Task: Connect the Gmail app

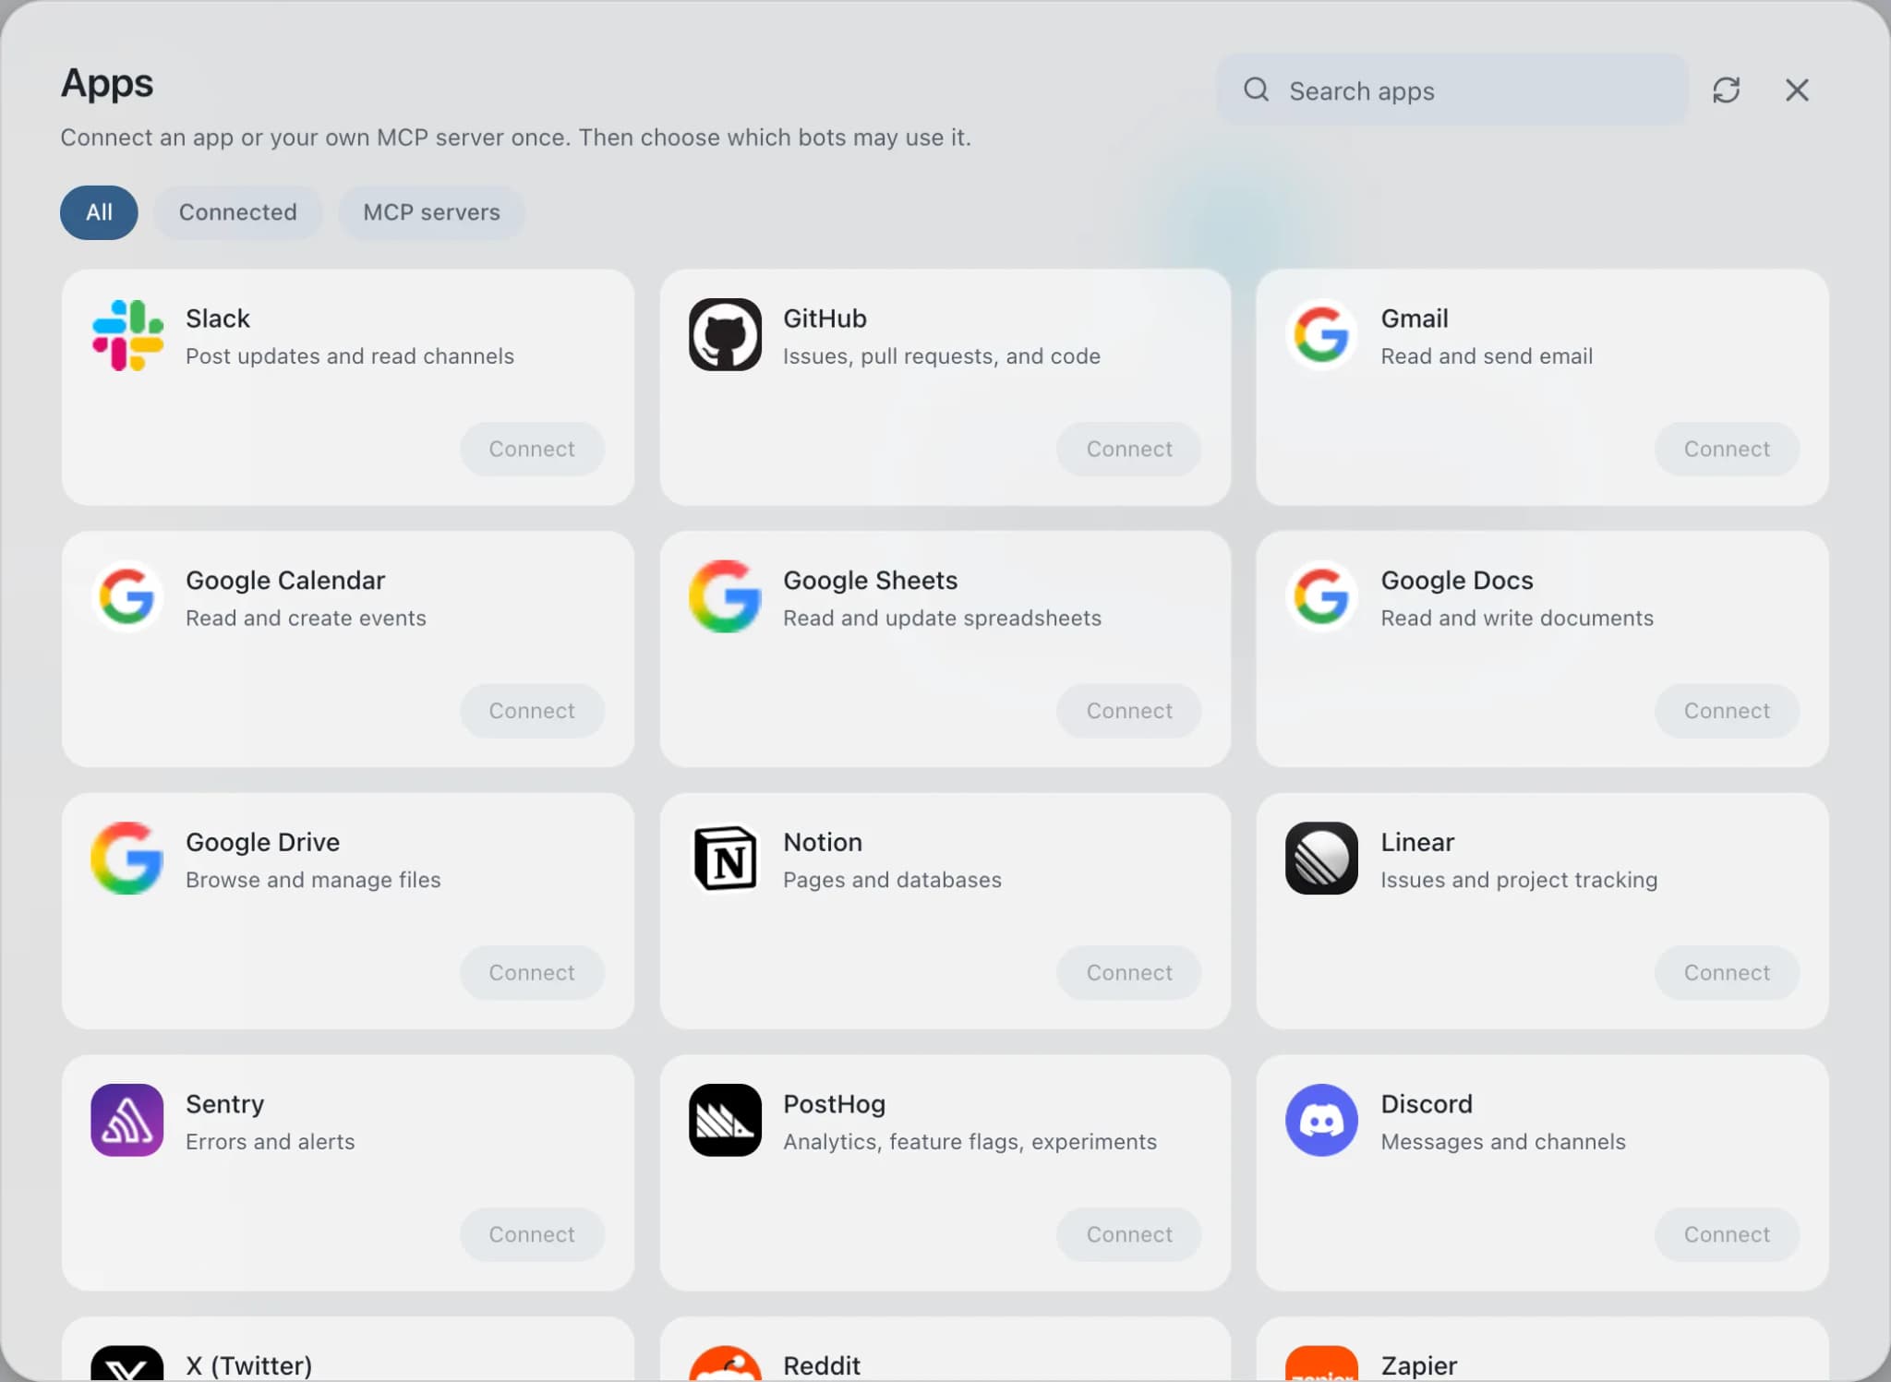Action: 1727,449
